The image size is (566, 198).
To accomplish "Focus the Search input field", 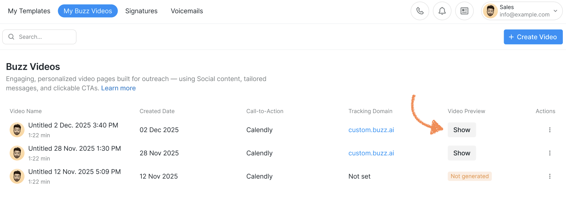I will [x=46, y=37].
